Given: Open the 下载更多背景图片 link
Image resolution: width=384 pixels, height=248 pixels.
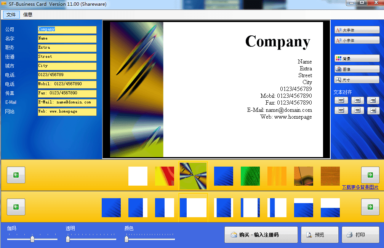Looking at the screenshot, I should coord(360,187).
